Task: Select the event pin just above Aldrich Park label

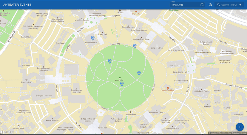Action: click(122, 84)
